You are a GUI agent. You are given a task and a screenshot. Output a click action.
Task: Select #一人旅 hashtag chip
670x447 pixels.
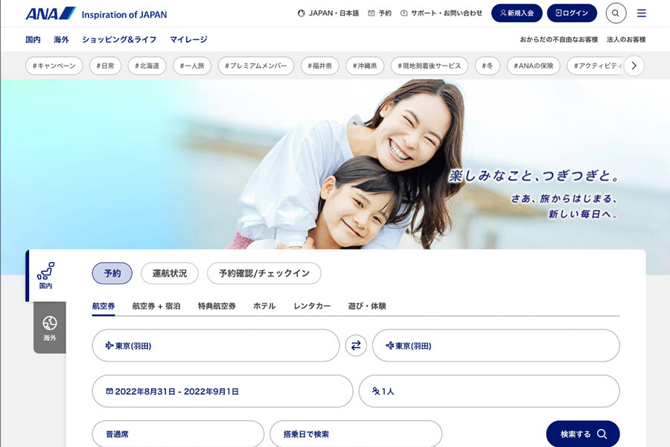[x=192, y=66]
